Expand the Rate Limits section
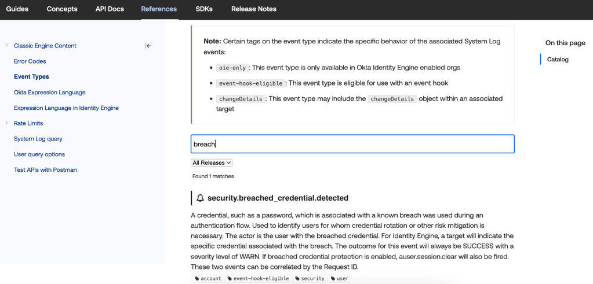The width and height of the screenshot is (593, 284). pos(6,123)
